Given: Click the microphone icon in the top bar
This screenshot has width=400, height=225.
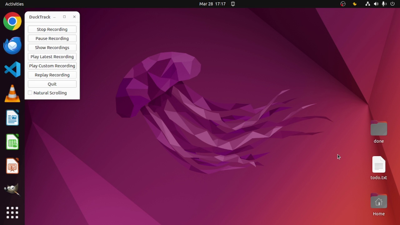Looking at the screenshot, I should pyautogui.click(x=384, y=4).
